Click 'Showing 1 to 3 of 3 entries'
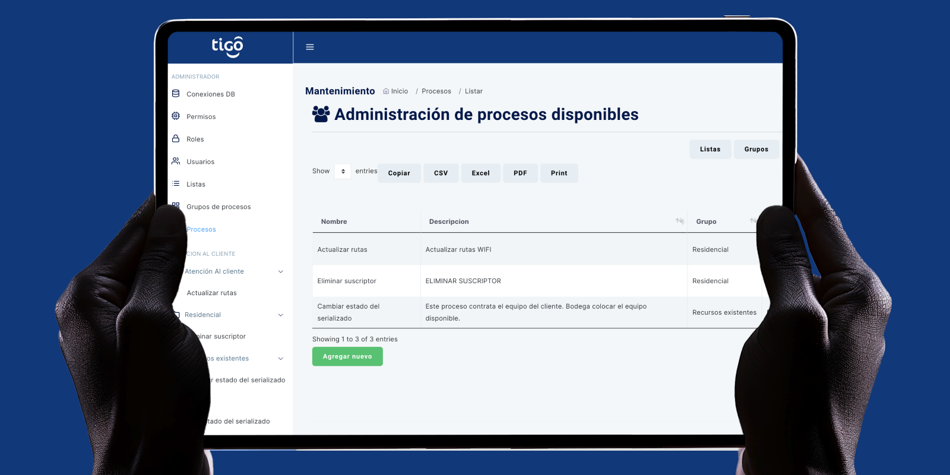Image resolution: width=950 pixels, height=475 pixels. pos(355,340)
